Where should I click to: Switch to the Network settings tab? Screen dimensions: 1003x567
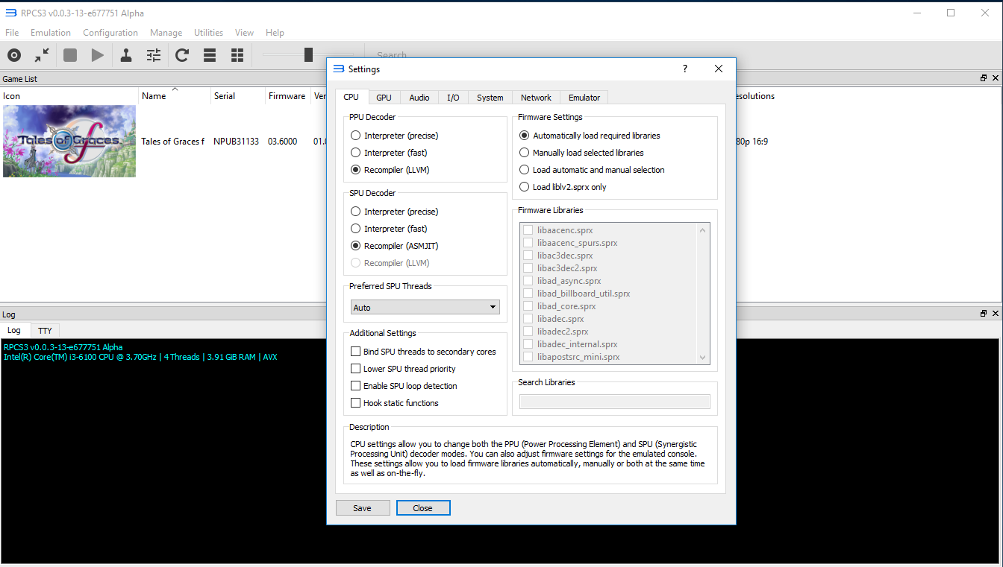(x=536, y=98)
